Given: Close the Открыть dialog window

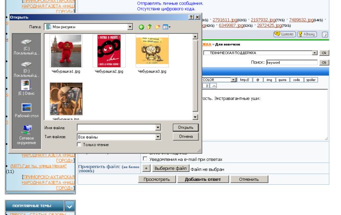Looking at the screenshot, I should click(x=197, y=17).
